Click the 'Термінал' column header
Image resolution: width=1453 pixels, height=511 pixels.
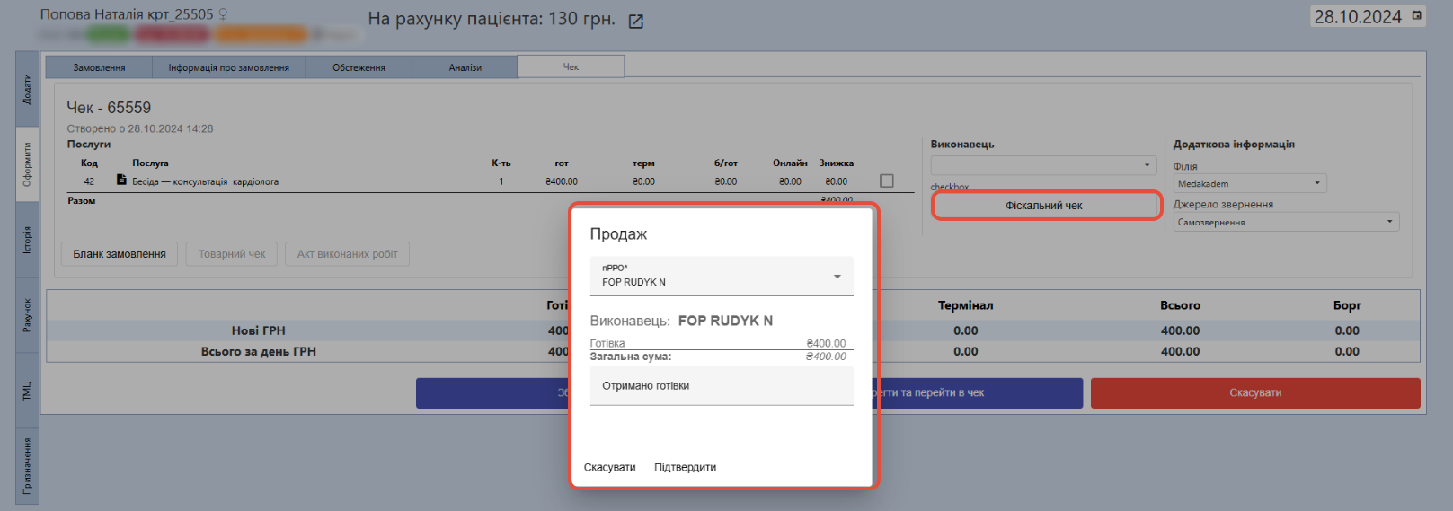point(965,305)
